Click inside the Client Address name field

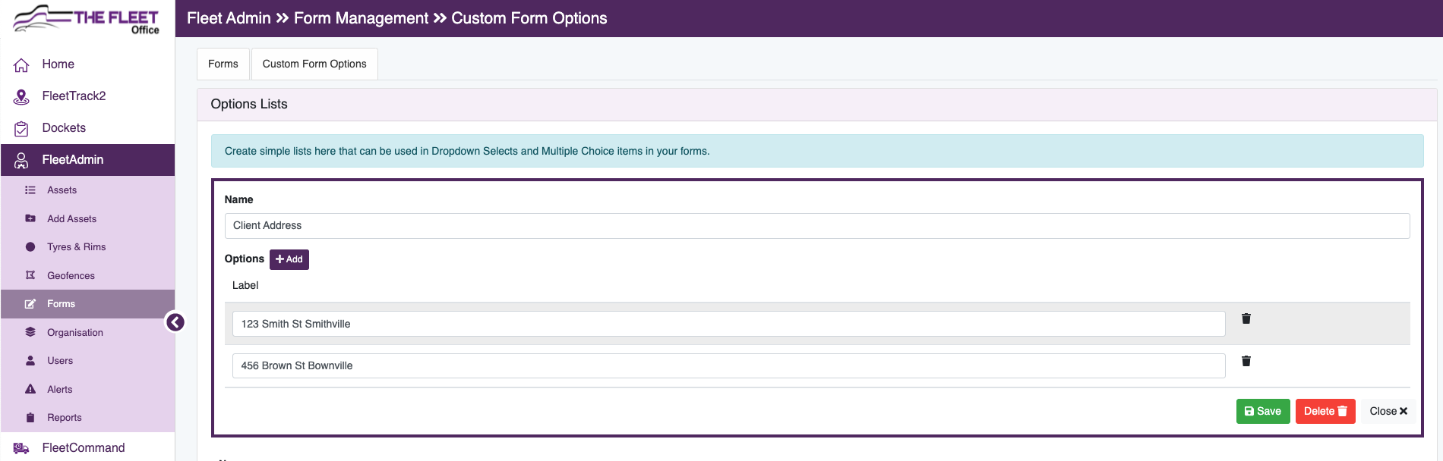[532, 225]
